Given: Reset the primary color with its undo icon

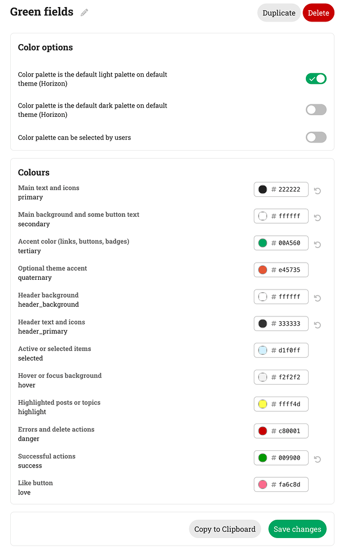Looking at the screenshot, I should [x=317, y=190].
